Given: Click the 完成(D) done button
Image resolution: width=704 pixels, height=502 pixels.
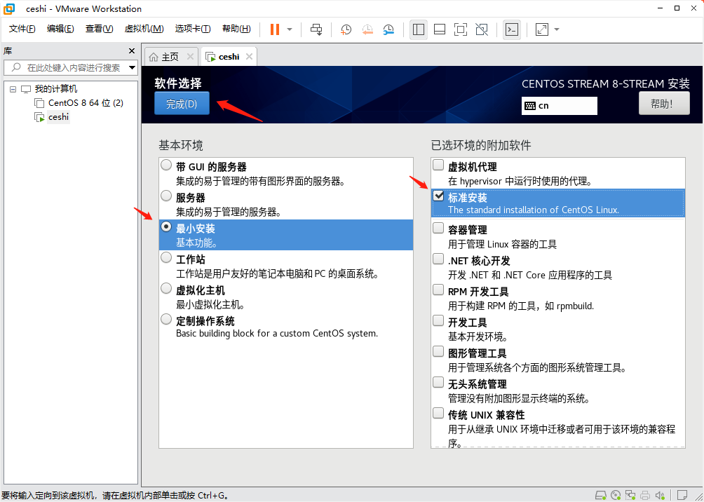Looking at the screenshot, I should [x=182, y=103].
